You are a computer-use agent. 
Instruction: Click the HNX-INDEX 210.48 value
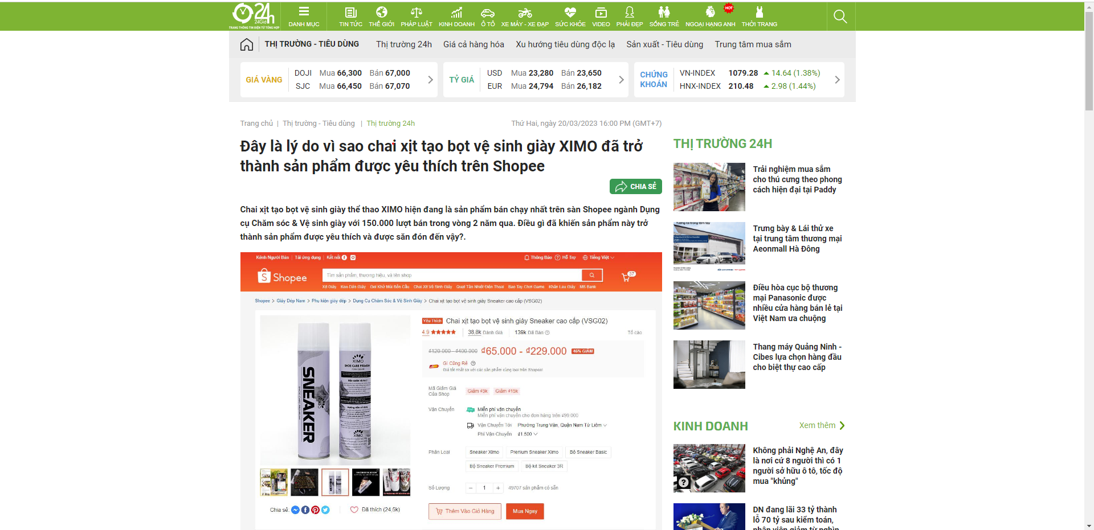pyautogui.click(x=741, y=86)
